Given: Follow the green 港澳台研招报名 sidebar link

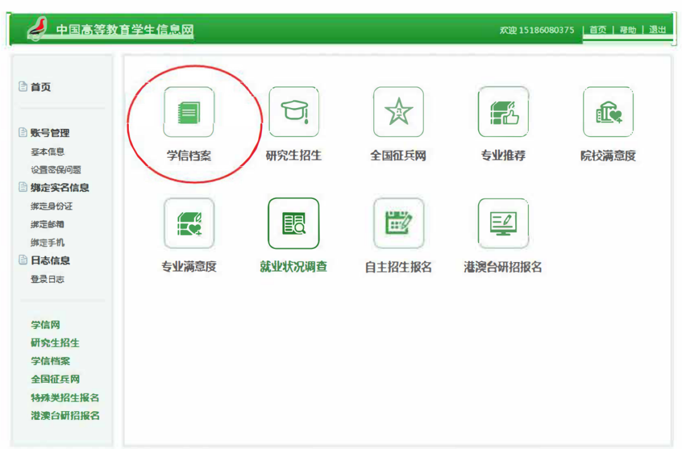Looking at the screenshot, I should point(65,416).
